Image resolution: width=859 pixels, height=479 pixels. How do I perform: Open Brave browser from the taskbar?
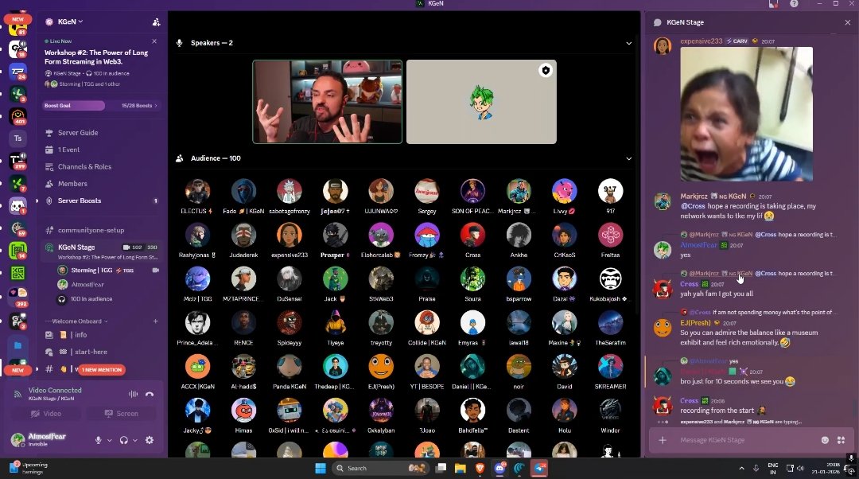[x=480, y=468]
